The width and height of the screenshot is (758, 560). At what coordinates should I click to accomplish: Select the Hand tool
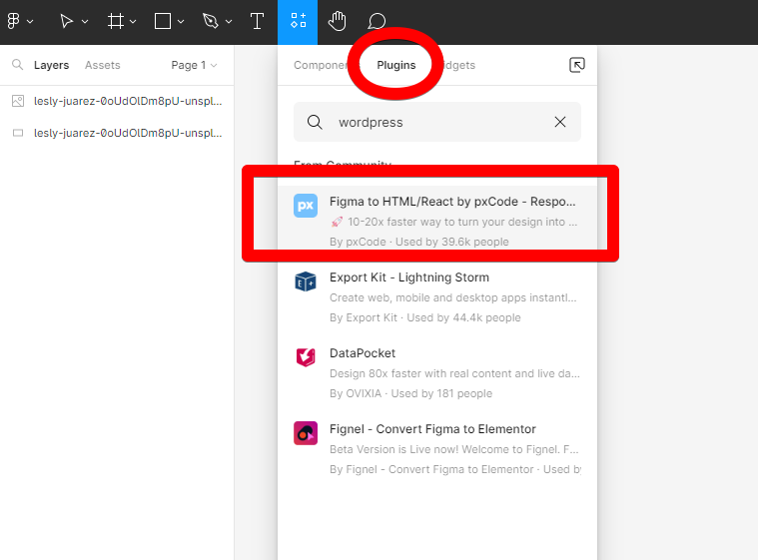(x=338, y=21)
